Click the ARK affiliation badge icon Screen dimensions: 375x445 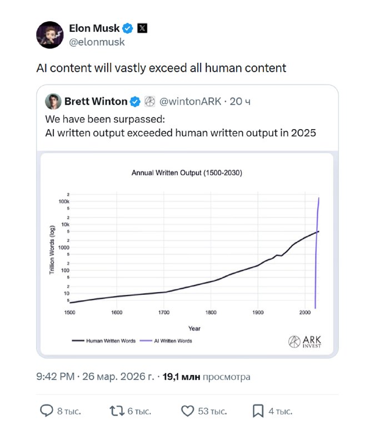[149, 101]
